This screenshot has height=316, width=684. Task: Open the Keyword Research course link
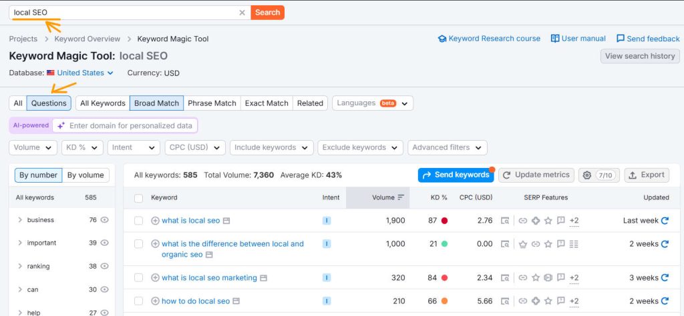click(489, 39)
